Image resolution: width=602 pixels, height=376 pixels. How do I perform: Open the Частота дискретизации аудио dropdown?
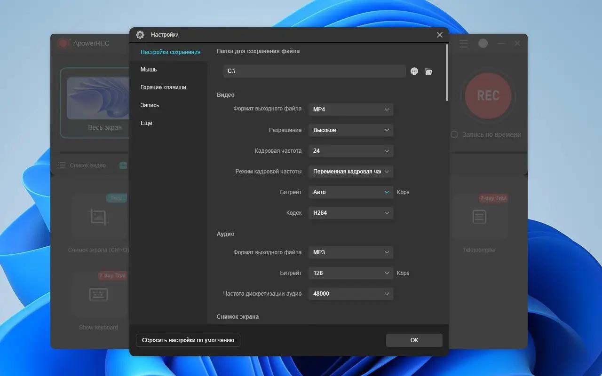(x=351, y=294)
